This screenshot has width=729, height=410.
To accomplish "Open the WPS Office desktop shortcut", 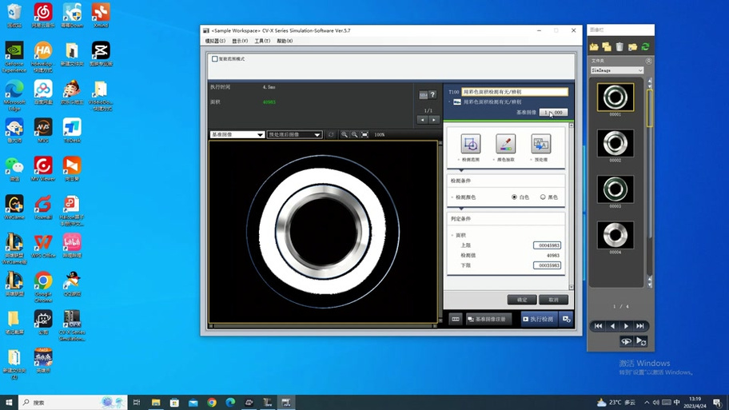I will pyautogui.click(x=43, y=246).
